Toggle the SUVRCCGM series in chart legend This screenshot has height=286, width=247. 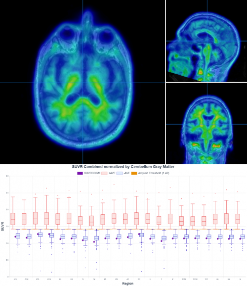click(89, 173)
